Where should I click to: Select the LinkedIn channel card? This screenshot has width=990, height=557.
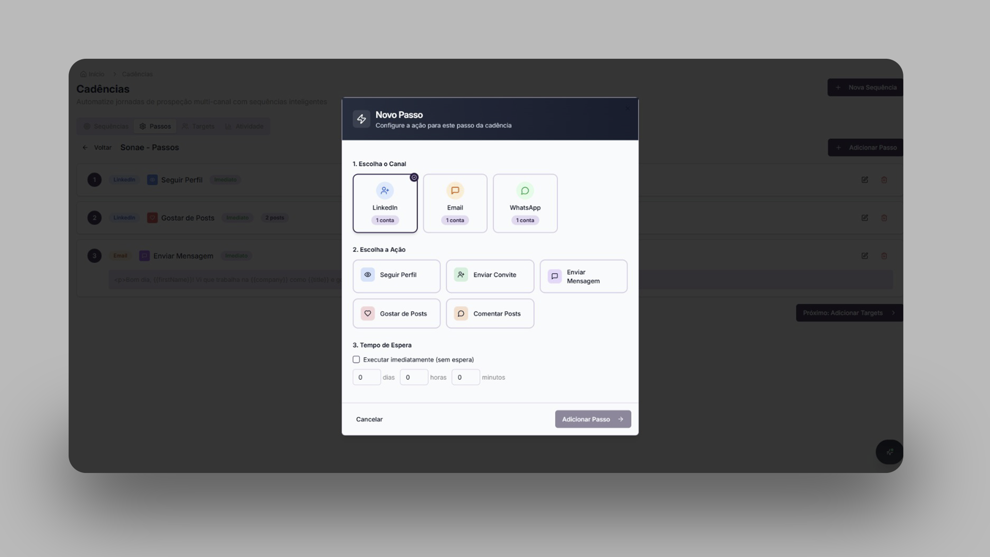(x=385, y=203)
